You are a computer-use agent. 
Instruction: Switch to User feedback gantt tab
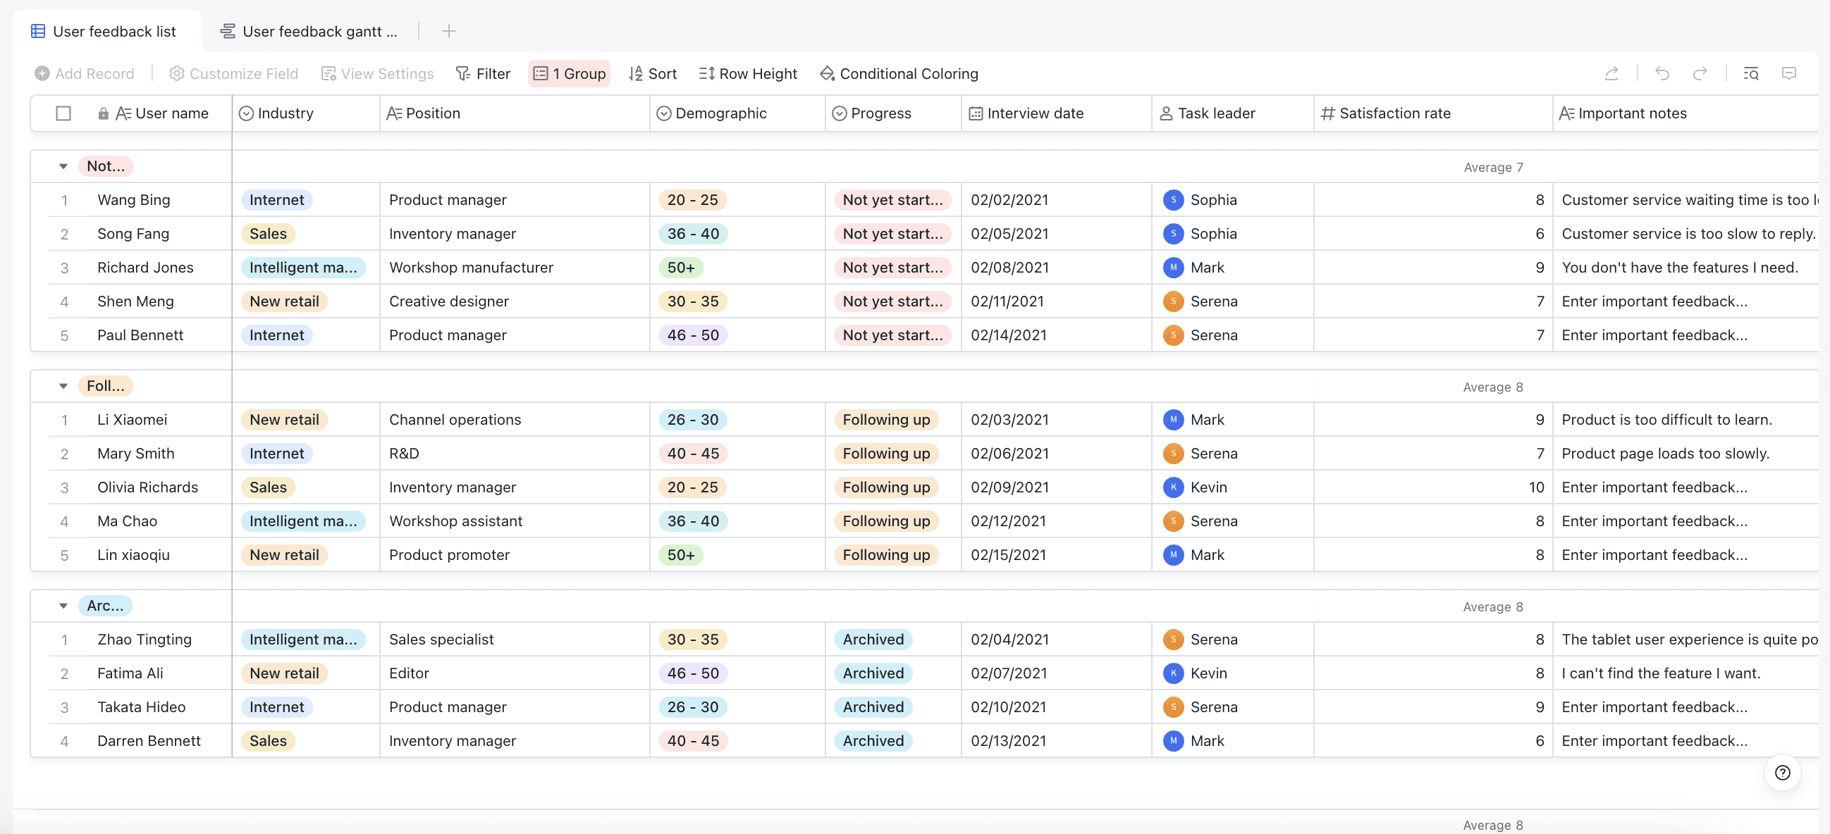click(309, 31)
